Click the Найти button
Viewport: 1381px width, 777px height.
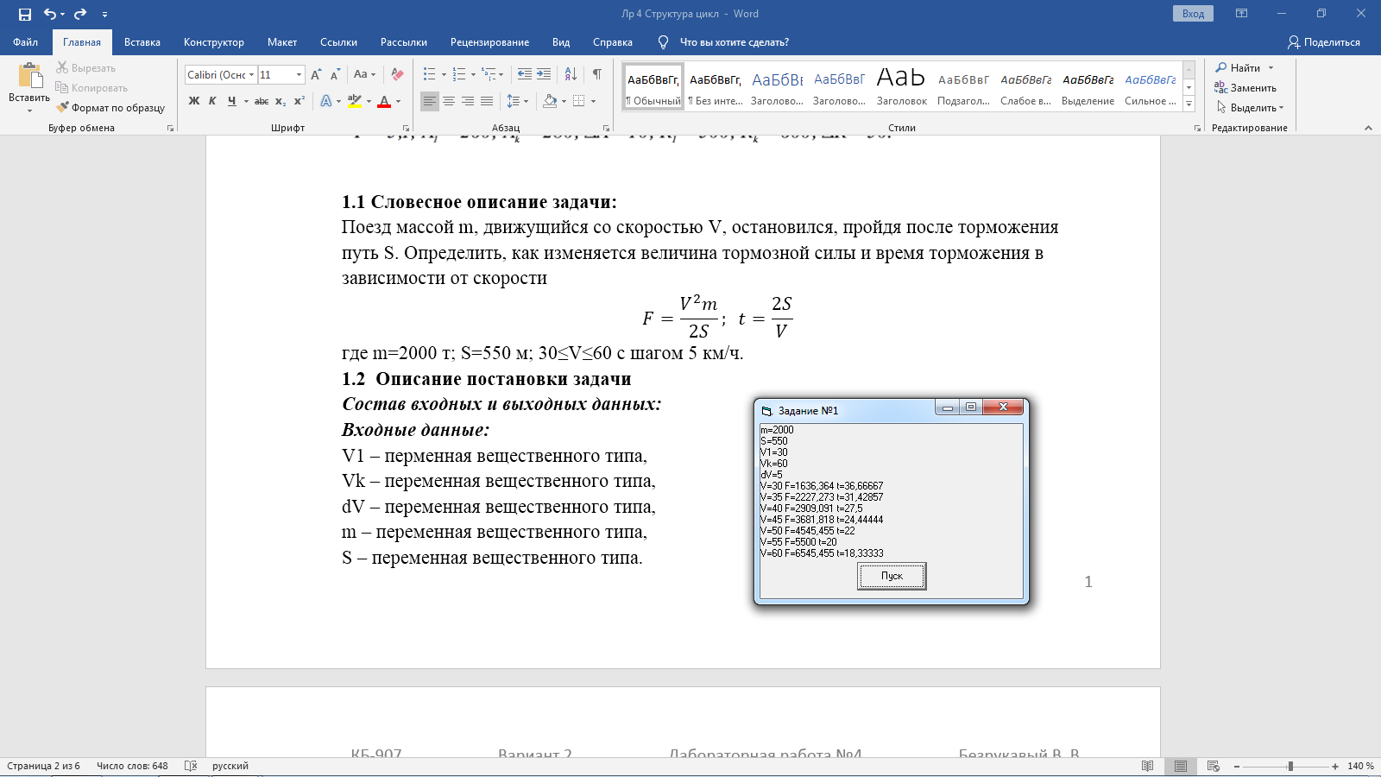click(1239, 67)
